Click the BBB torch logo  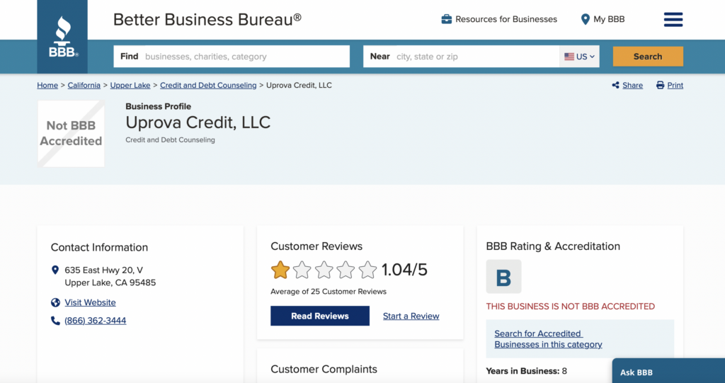[62, 37]
